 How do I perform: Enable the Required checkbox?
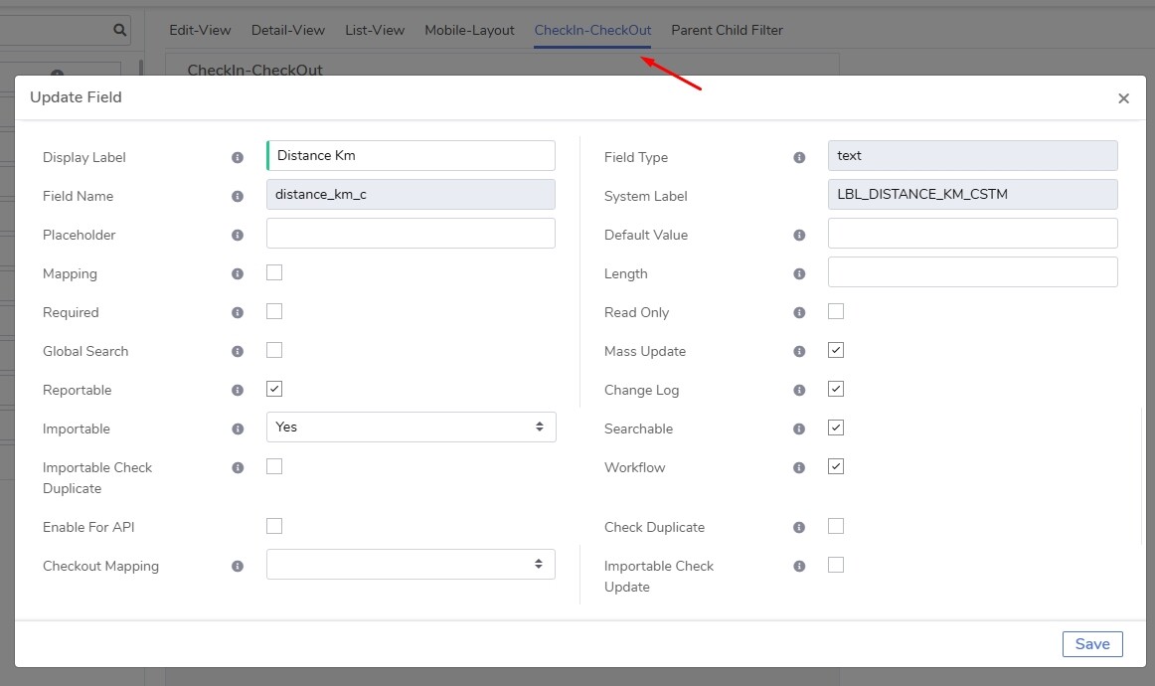(x=274, y=311)
